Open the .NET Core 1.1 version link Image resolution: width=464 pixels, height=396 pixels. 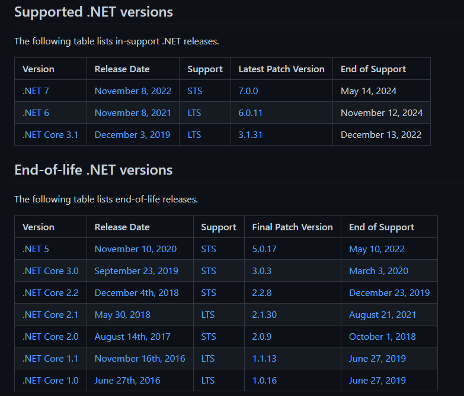pyautogui.click(x=50, y=359)
